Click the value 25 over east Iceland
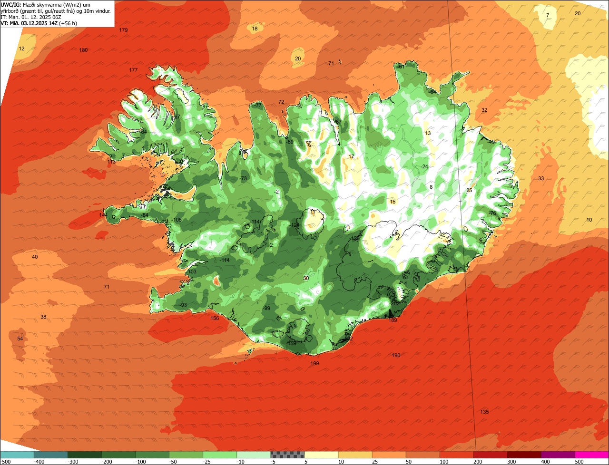Viewport: 609px width, 465px height. tap(469, 190)
